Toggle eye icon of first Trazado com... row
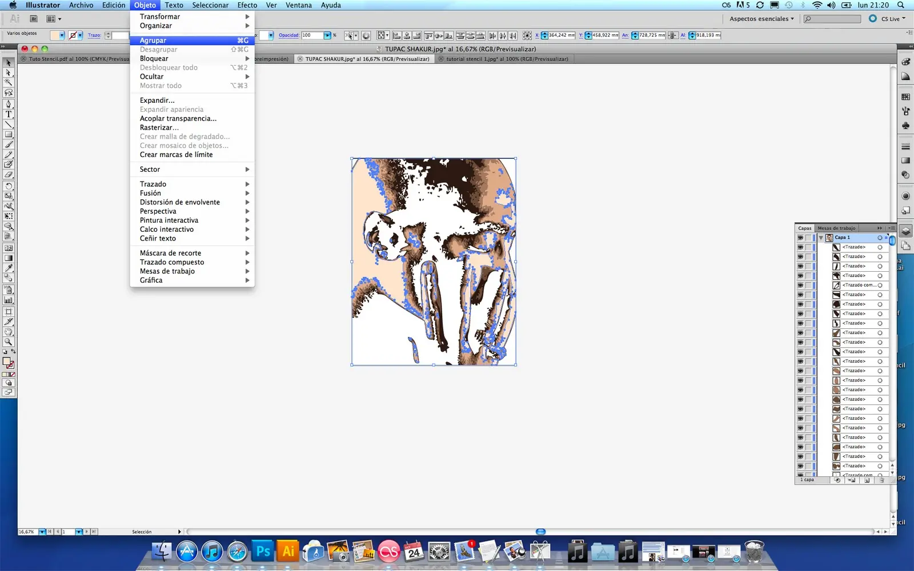 click(x=800, y=285)
